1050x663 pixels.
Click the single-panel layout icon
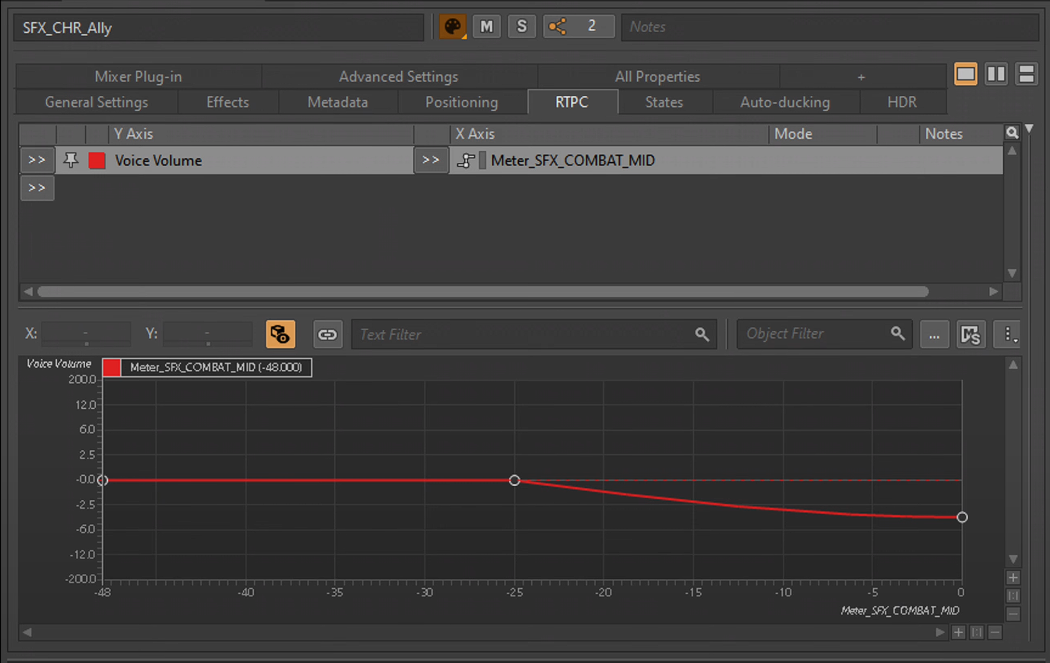[x=965, y=75]
